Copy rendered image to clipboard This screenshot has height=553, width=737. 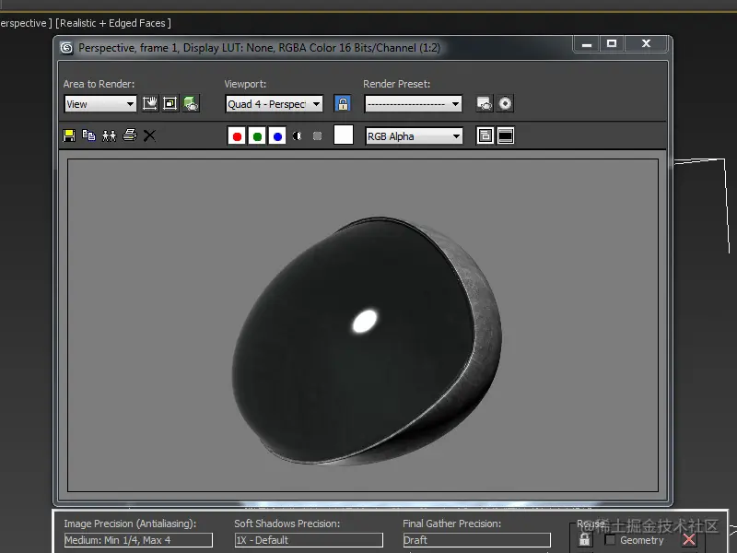88,135
